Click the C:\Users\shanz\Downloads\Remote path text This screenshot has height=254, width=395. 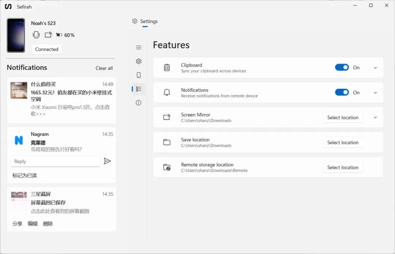214,171
